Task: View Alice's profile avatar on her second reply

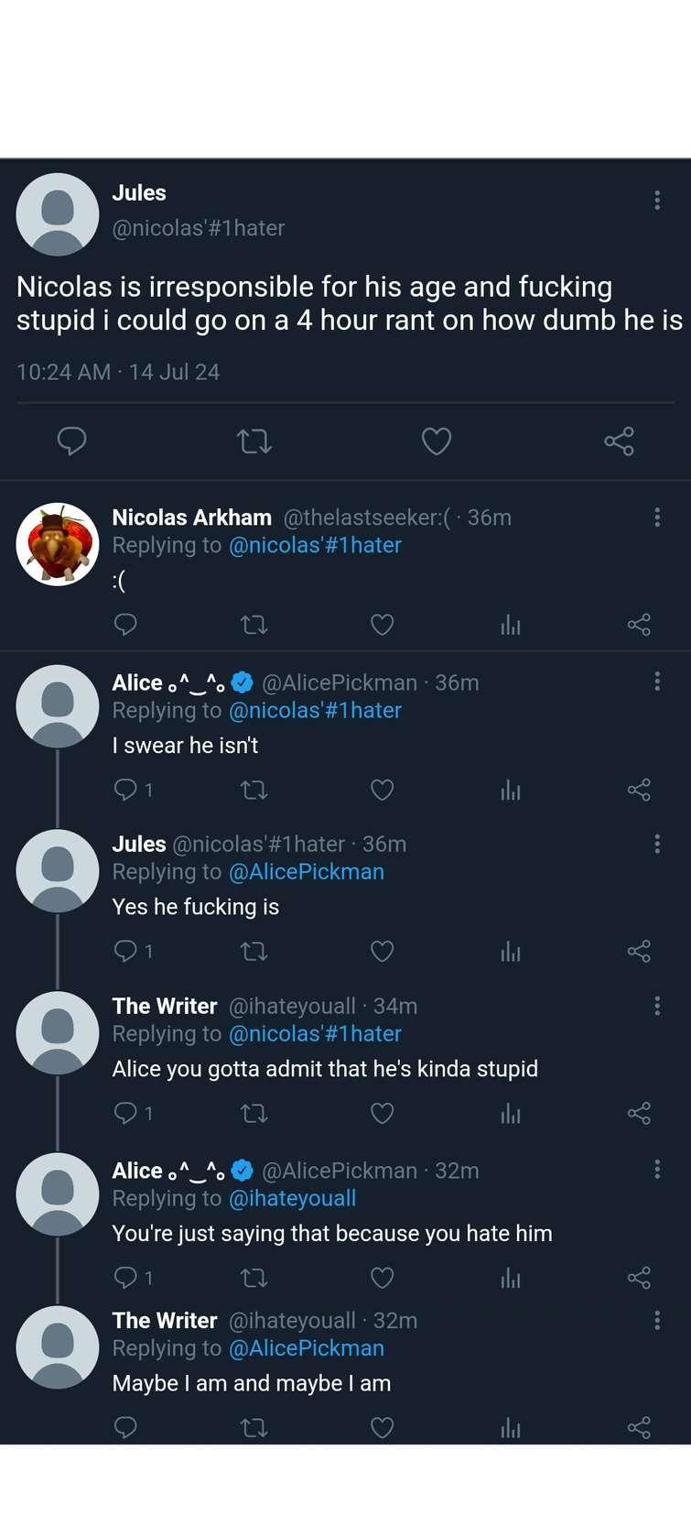Action: tap(57, 1194)
